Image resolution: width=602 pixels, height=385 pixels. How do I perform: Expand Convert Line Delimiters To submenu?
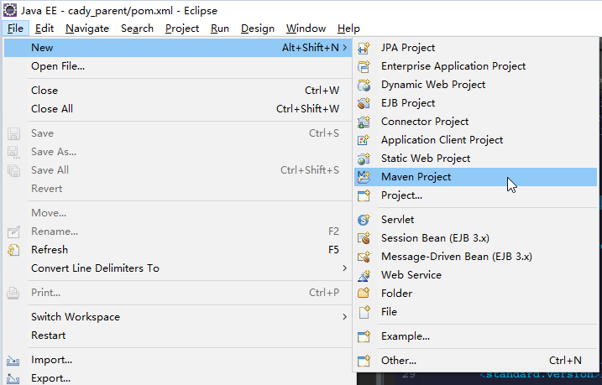click(x=345, y=268)
